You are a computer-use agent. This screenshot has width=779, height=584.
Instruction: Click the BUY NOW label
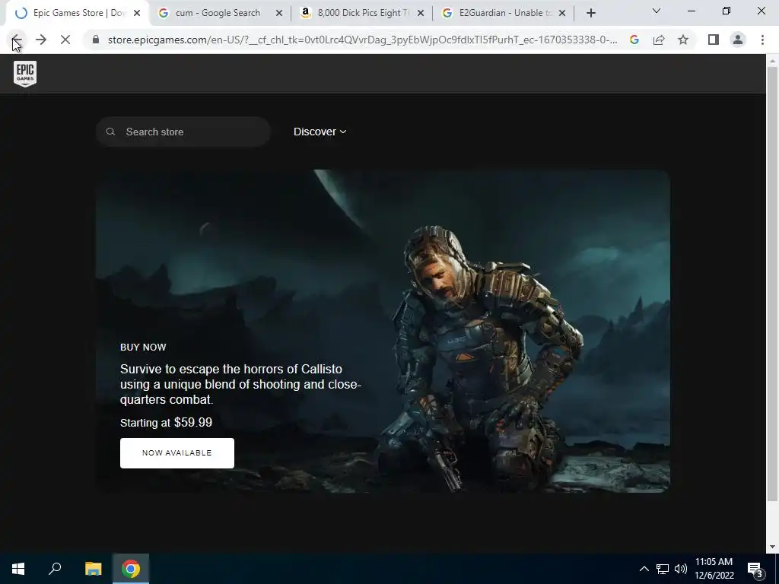[x=143, y=347]
